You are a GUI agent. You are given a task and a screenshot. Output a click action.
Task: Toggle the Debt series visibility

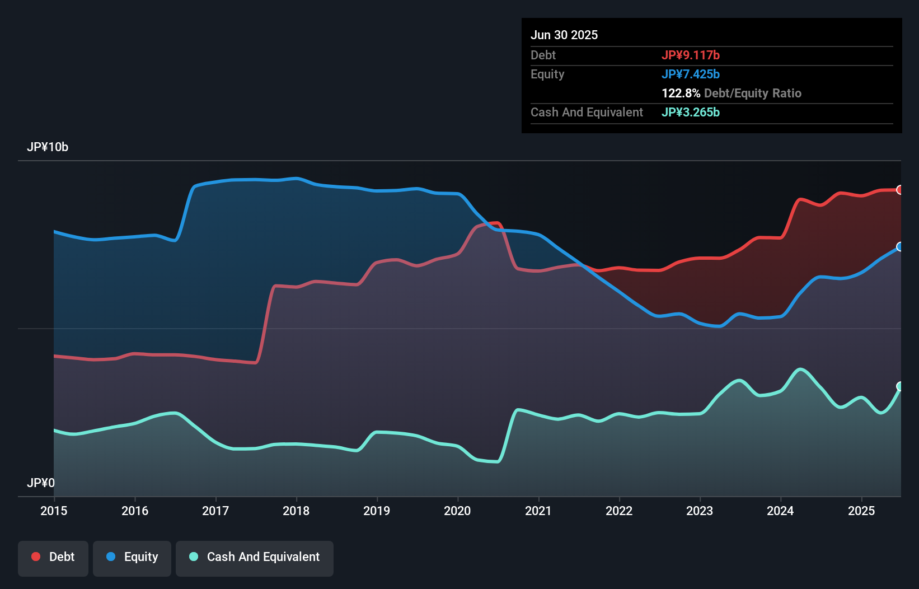pos(53,558)
